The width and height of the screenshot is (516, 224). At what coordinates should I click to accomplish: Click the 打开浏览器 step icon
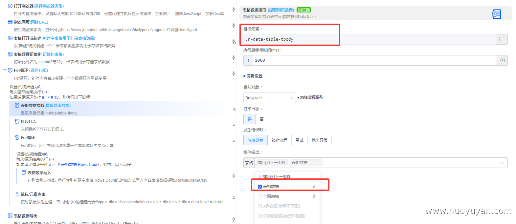[x=10, y=6]
